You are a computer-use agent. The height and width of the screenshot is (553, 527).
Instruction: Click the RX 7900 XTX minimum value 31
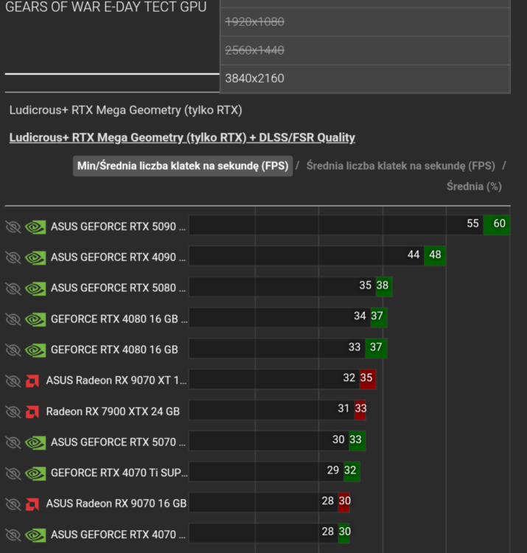[343, 408]
